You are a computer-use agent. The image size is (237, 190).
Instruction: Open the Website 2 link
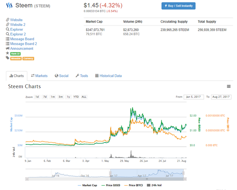(x=18, y=25)
